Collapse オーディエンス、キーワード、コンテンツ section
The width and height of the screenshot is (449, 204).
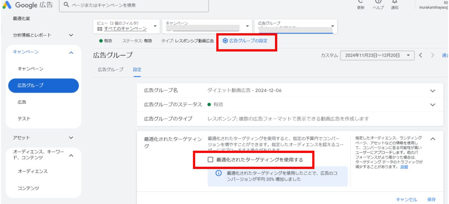point(71,155)
